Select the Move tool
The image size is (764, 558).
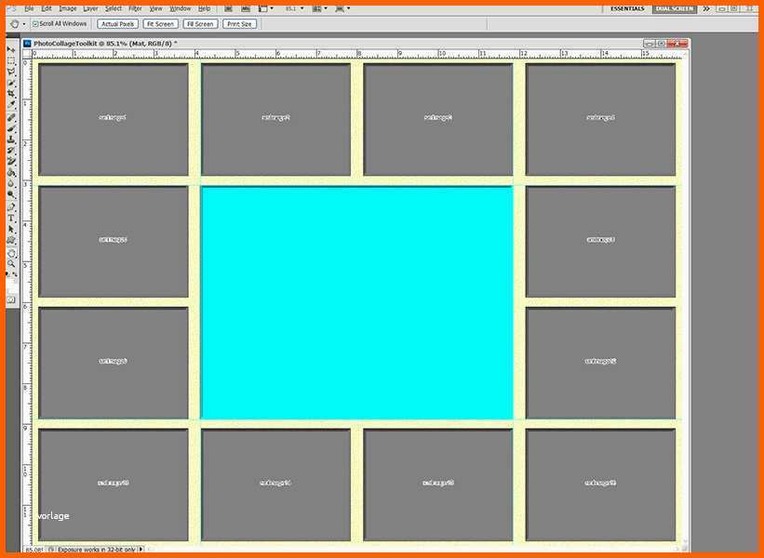click(11, 49)
